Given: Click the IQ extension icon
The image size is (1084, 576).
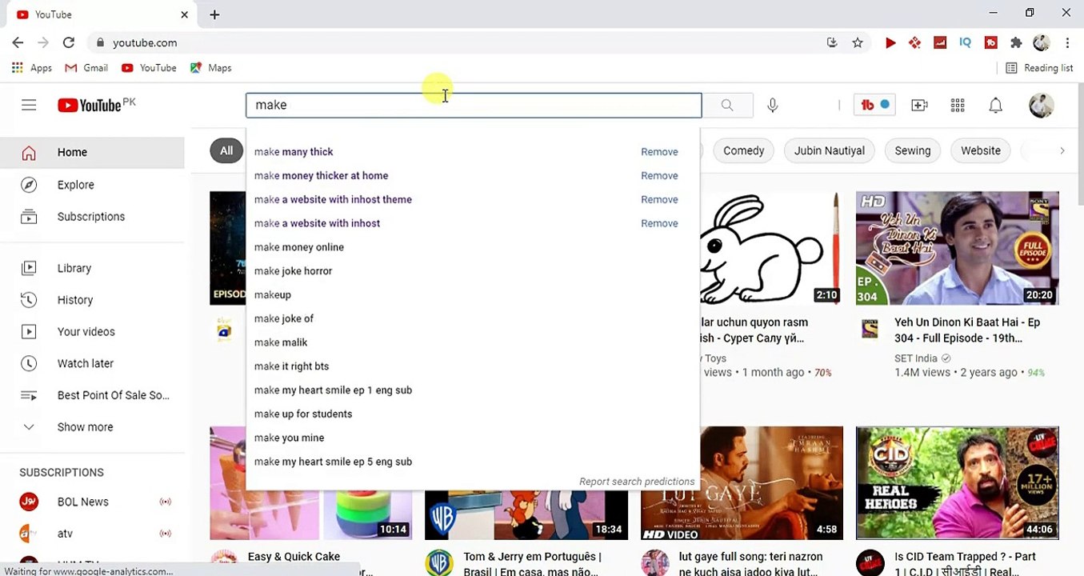Looking at the screenshot, I should click(x=965, y=42).
